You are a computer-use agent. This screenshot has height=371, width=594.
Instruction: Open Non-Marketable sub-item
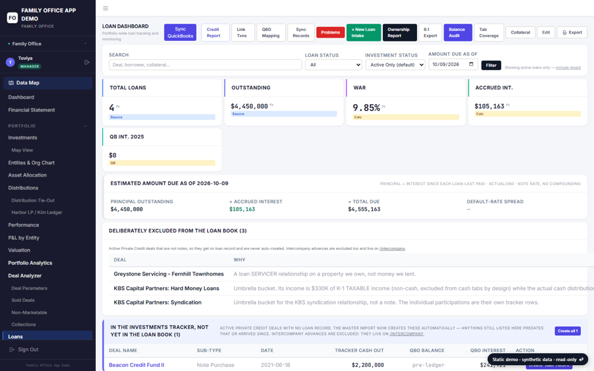tap(29, 313)
